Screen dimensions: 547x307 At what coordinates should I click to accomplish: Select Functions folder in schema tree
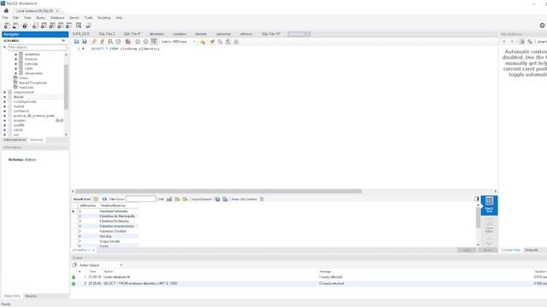tap(26, 87)
